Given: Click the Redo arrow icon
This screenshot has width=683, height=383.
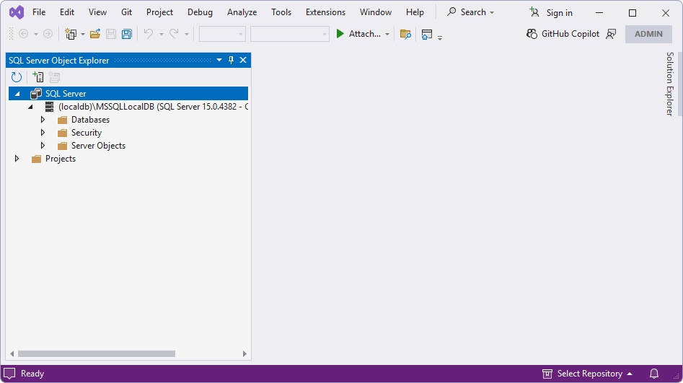Looking at the screenshot, I should pos(174,34).
